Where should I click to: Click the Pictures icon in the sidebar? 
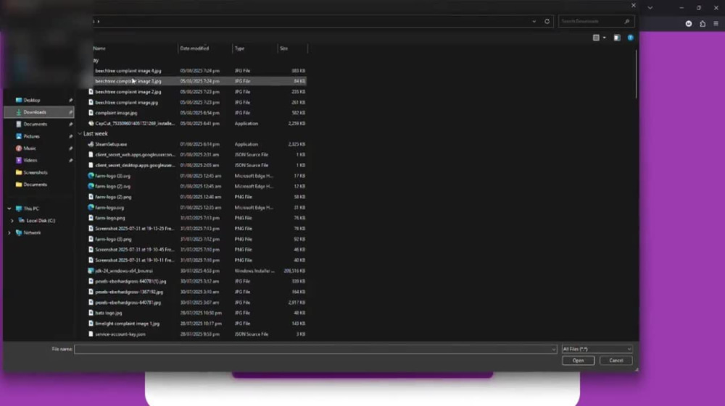19,137
